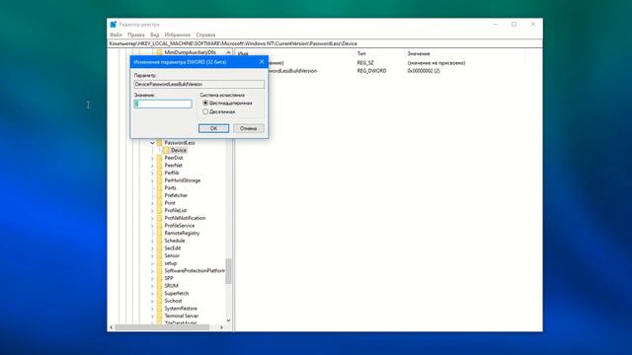Click the SecEdit folder icon
The width and height of the screenshot is (632, 355).
click(160, 248)
